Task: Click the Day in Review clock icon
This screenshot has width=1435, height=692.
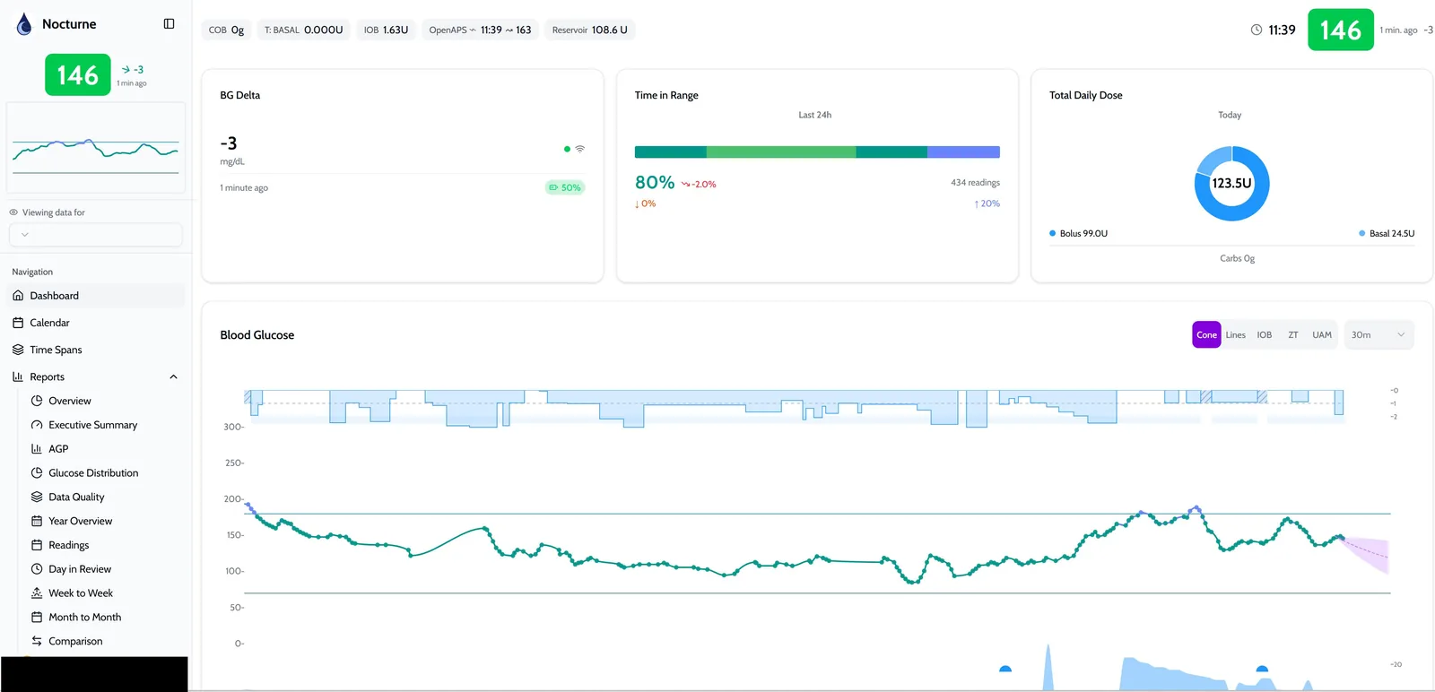Action: [37, 569]
